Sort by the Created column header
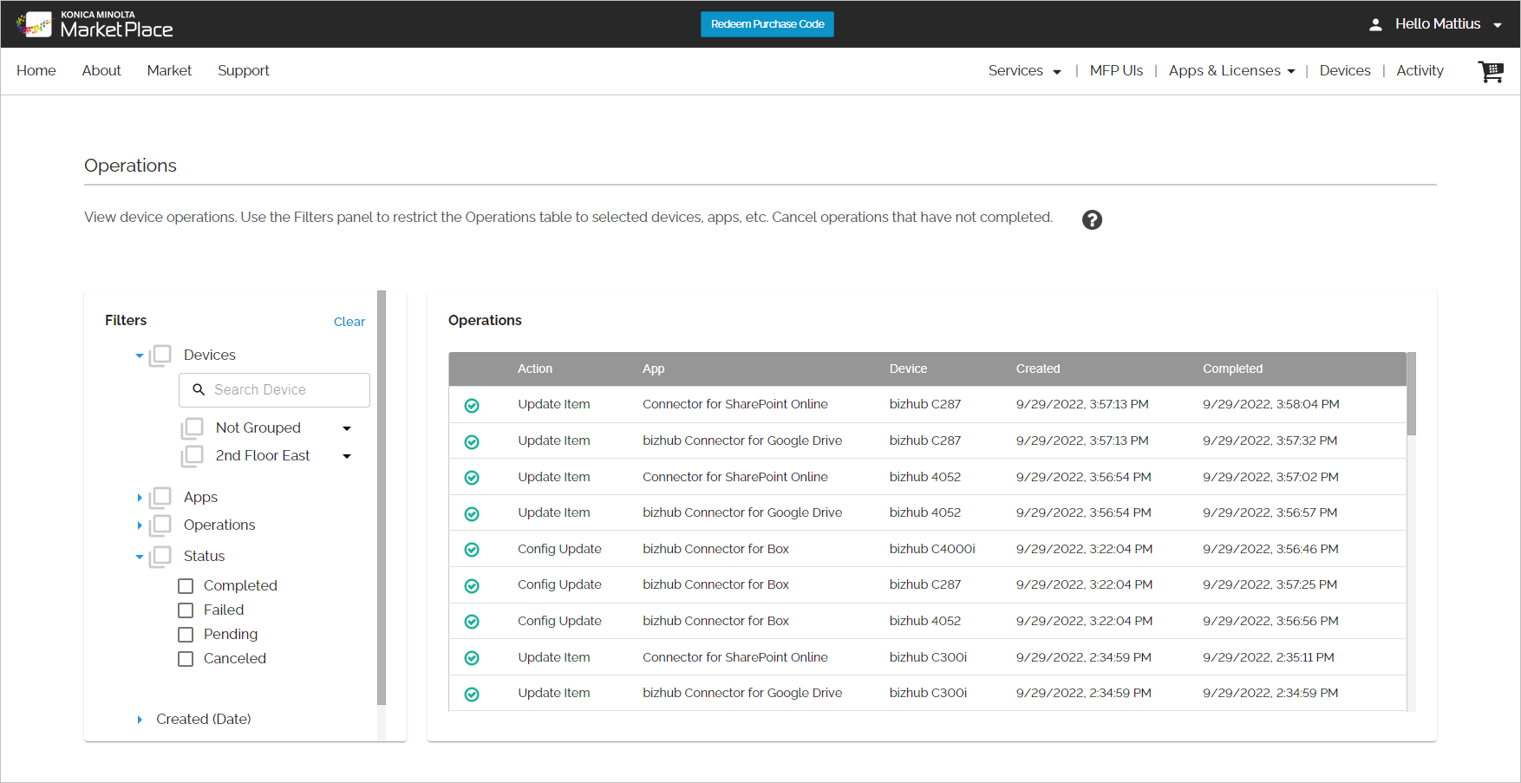 [1038, 369]
